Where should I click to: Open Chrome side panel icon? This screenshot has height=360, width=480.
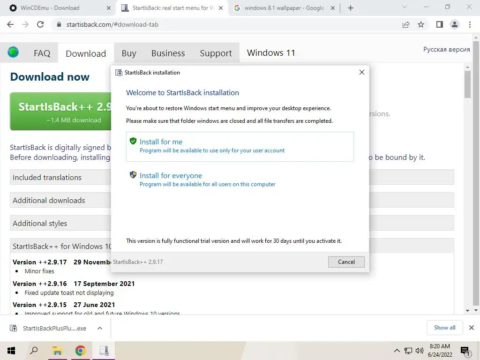[440, 24]
